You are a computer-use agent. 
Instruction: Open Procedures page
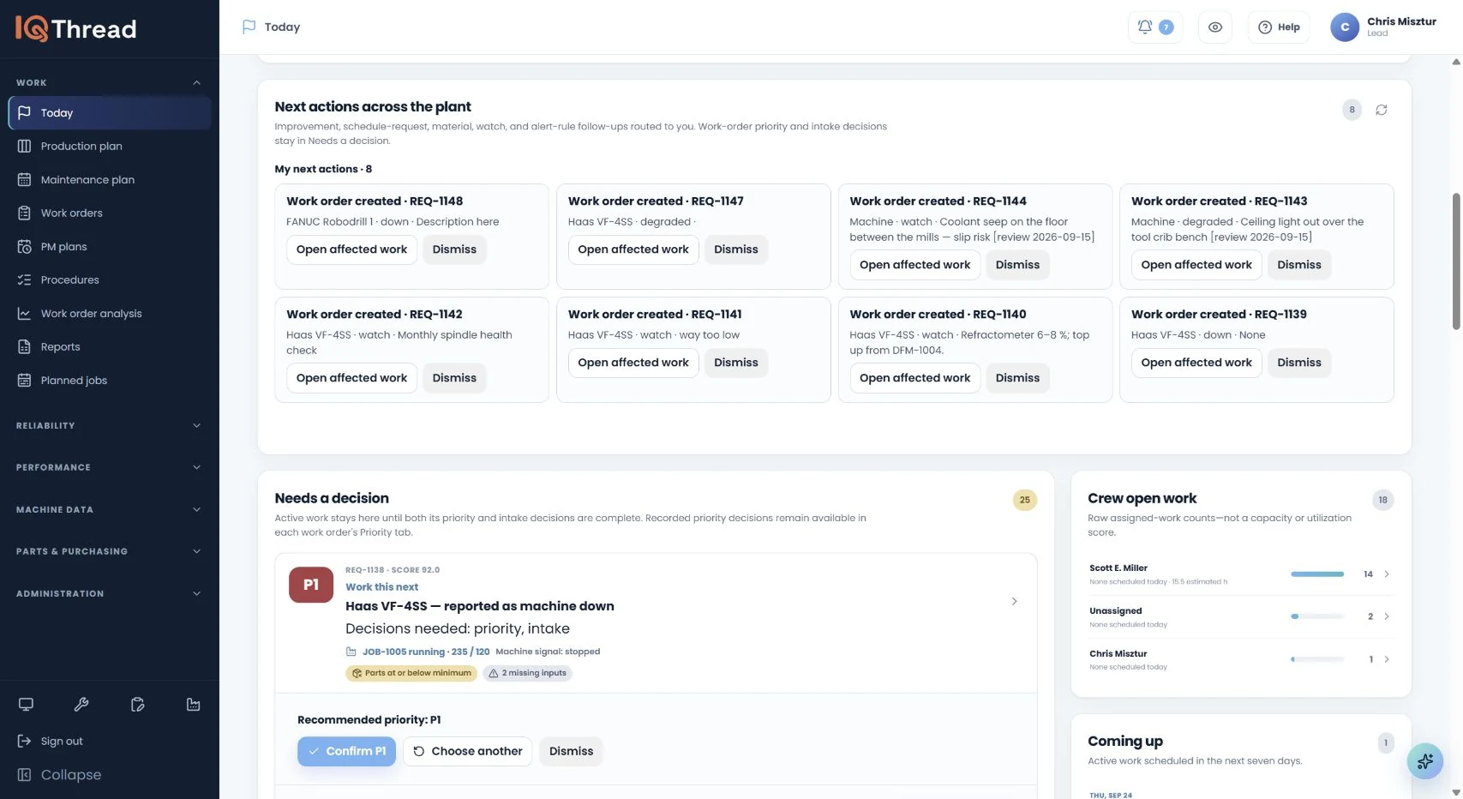(110, 280)
